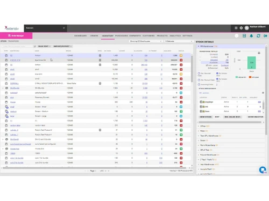Open the notifications bell
269x201 pixels.
(x=251, y=36)
